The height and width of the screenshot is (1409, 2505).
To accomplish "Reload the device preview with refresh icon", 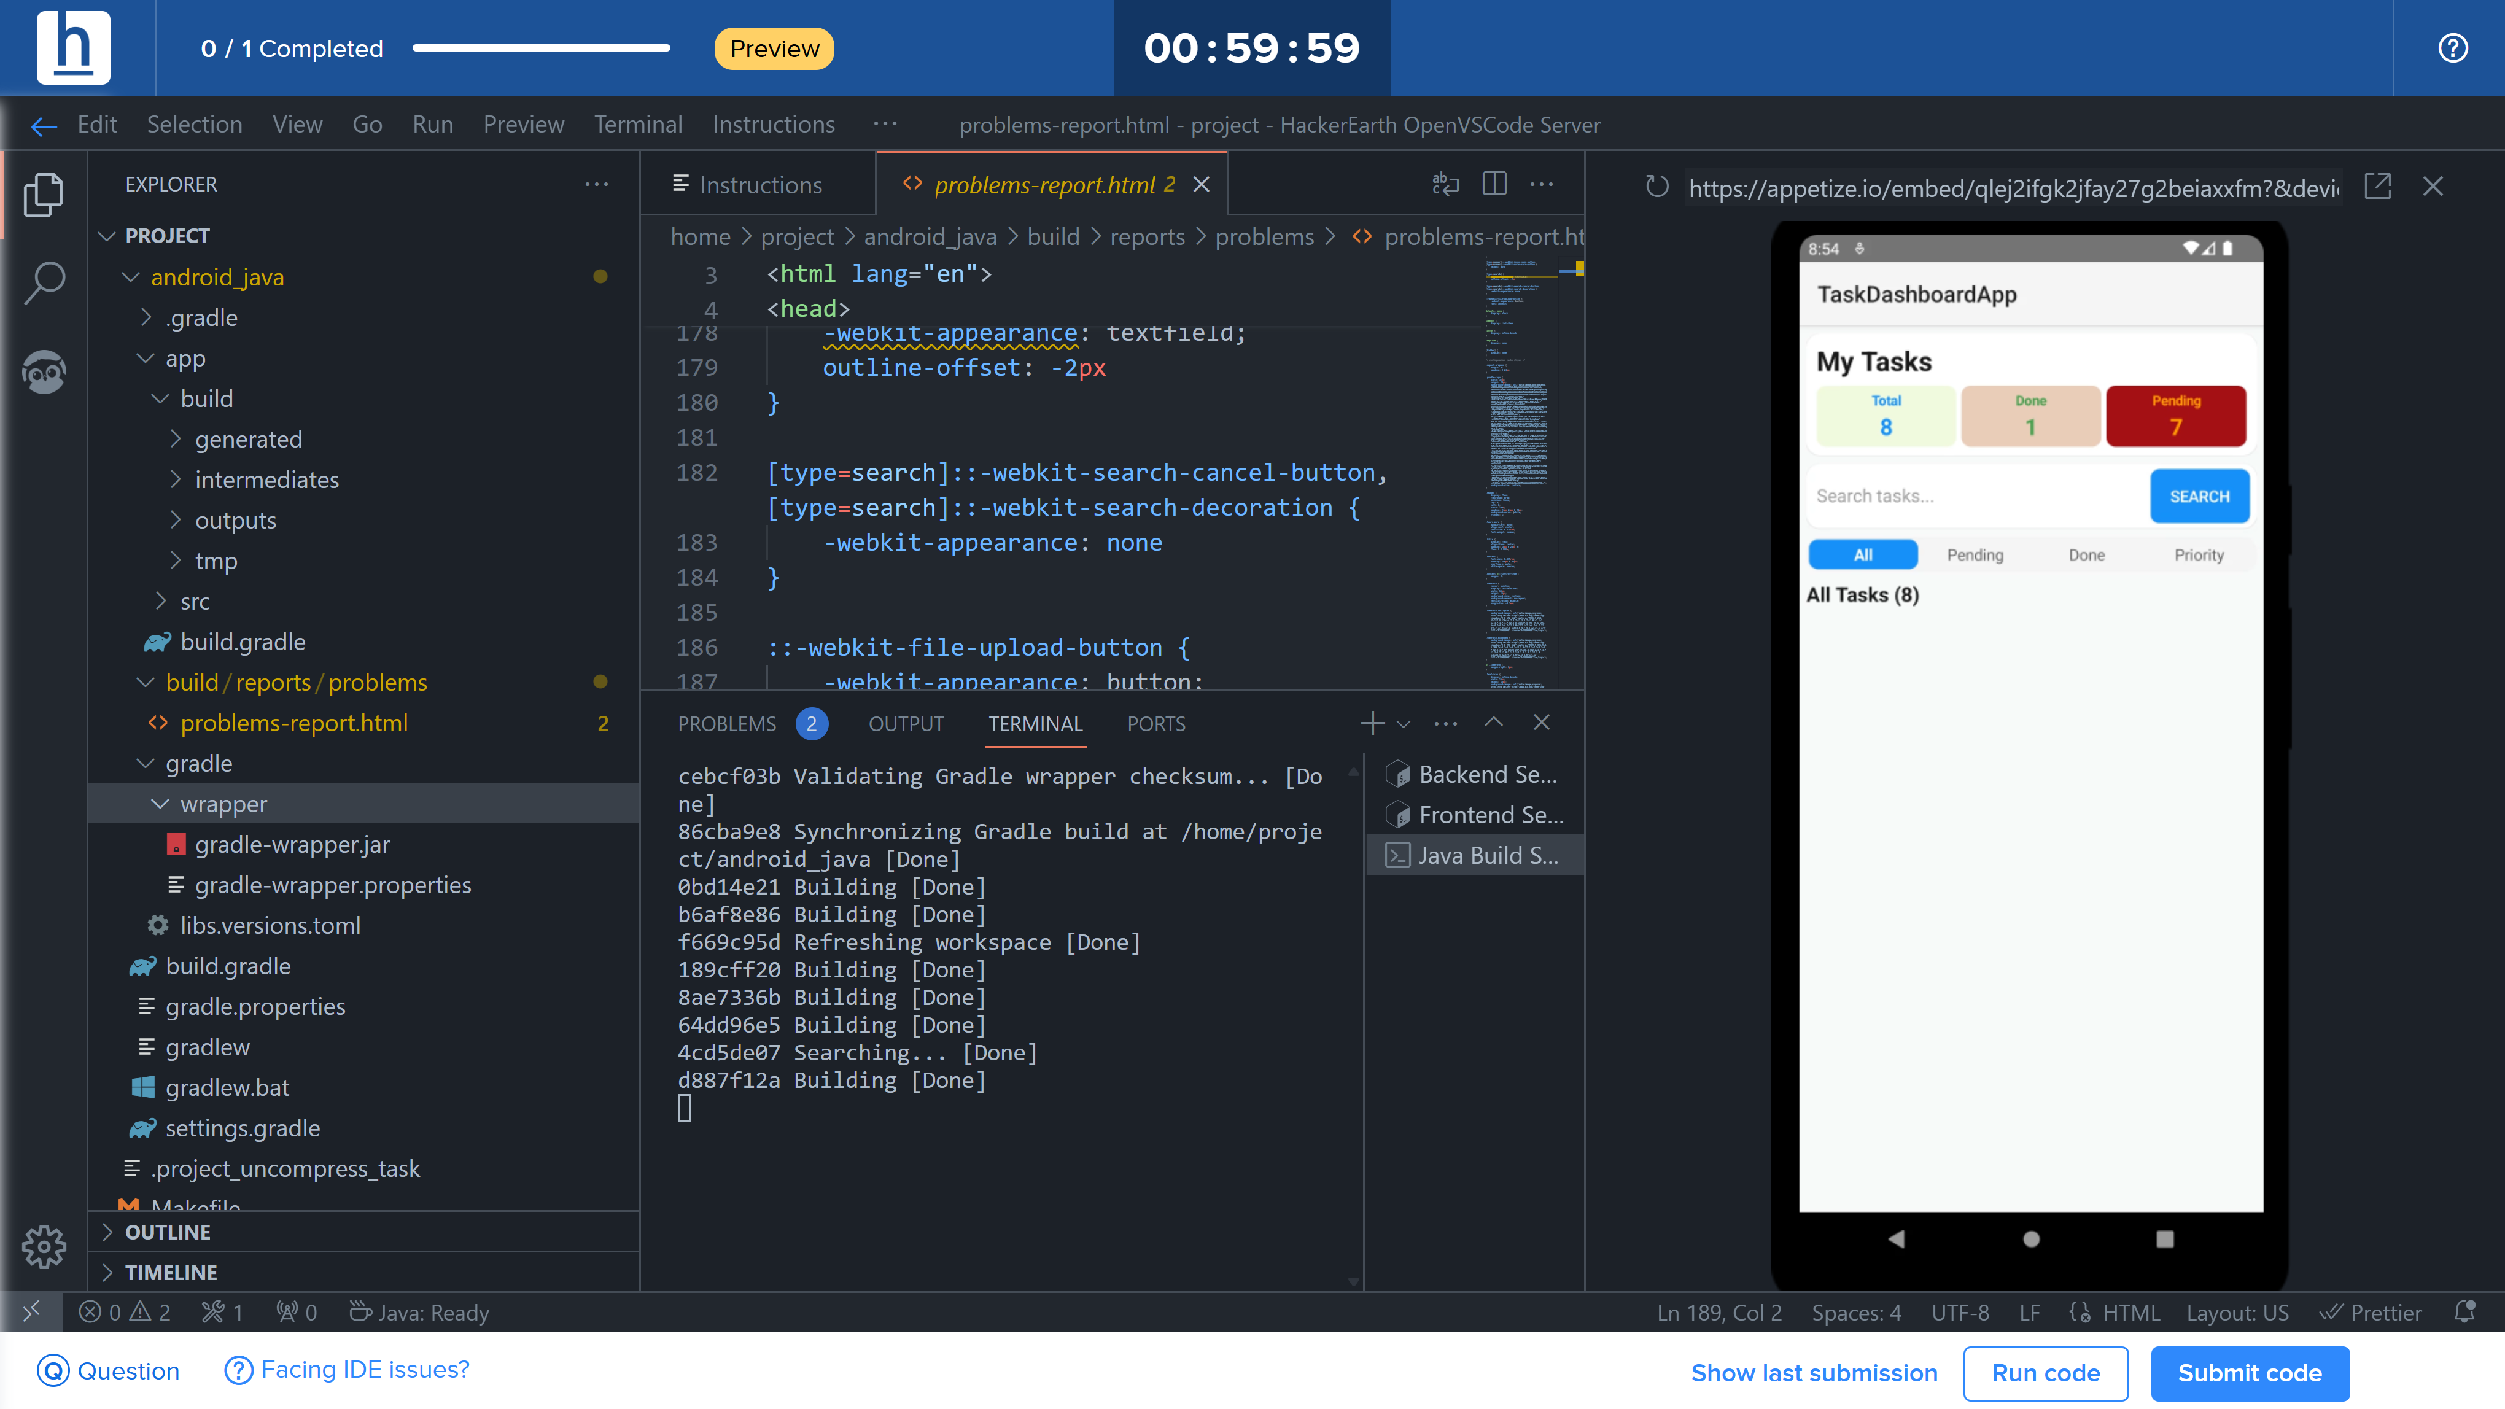I will point(1657,187).
